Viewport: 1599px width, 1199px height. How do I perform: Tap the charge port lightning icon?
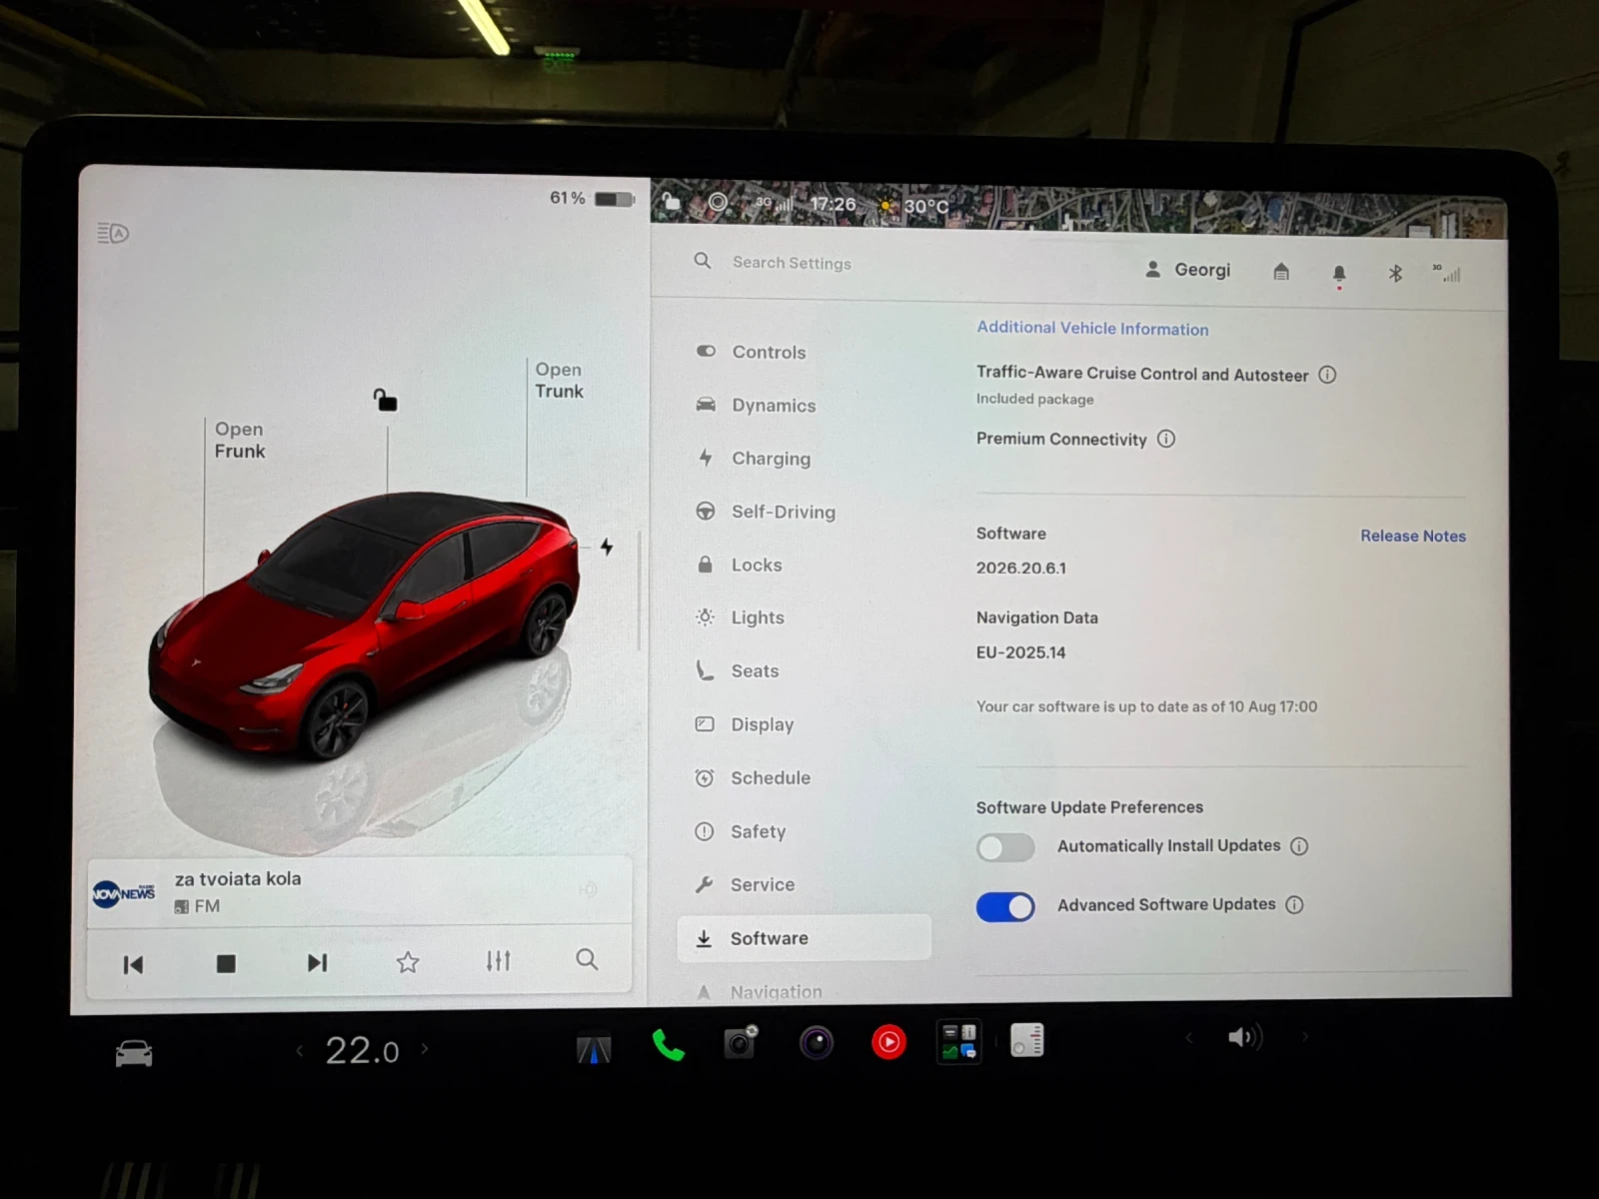tap(607, 547)
